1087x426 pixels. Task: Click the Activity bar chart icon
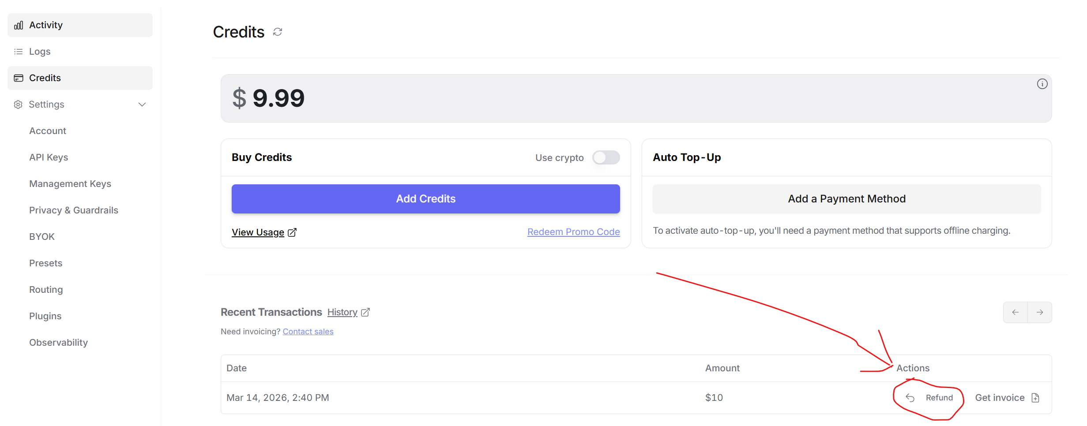[x=19, y=25]
